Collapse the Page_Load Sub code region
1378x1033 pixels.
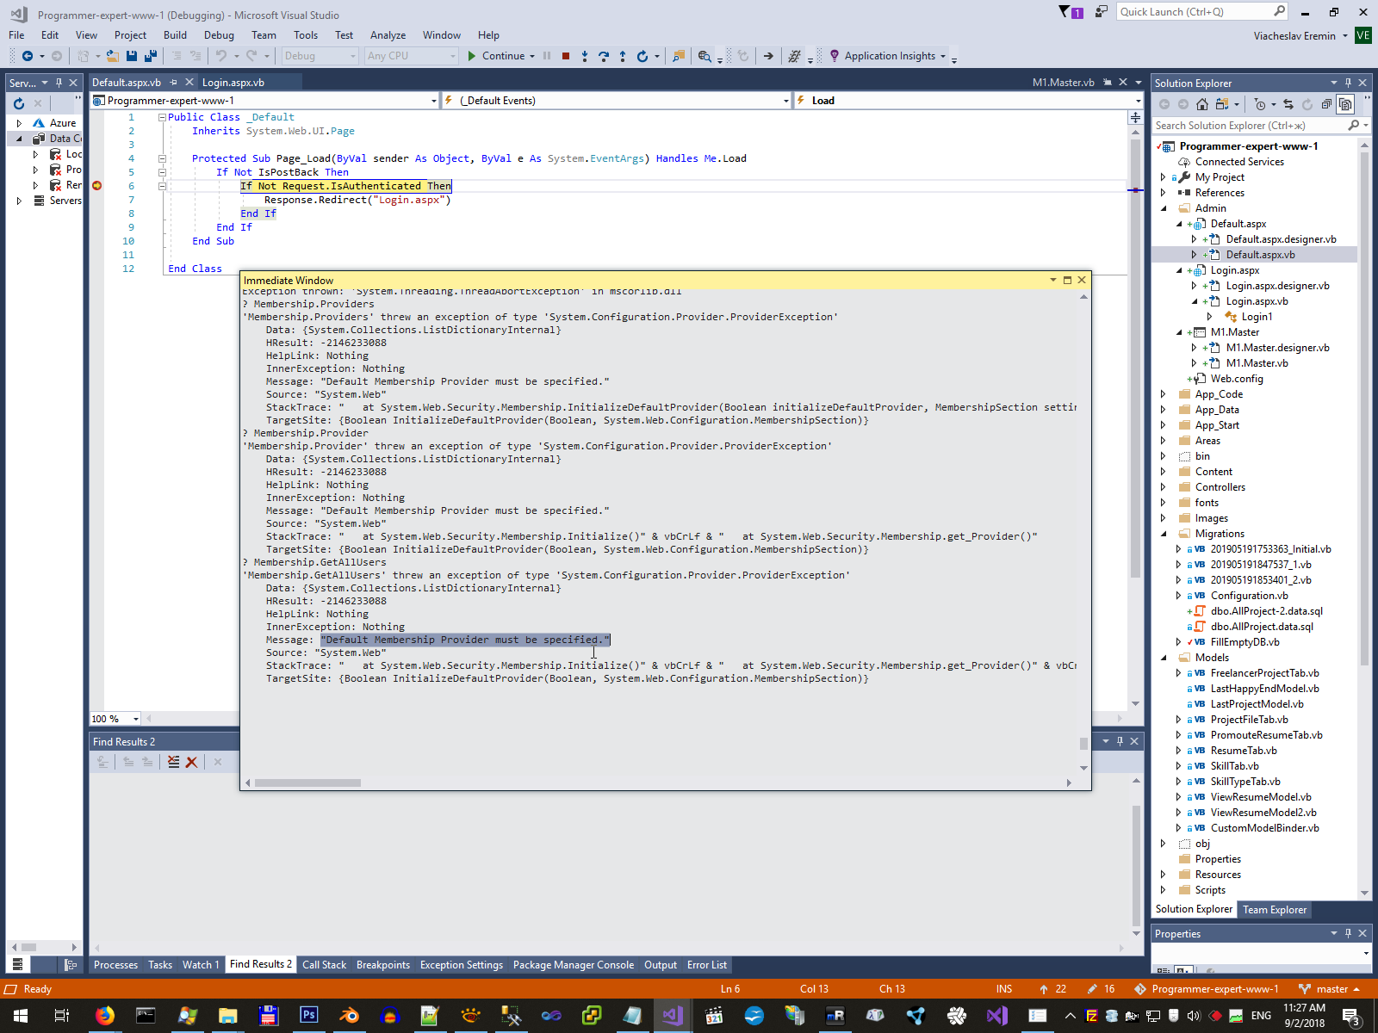pyautogui.click(x=162, y=158)
